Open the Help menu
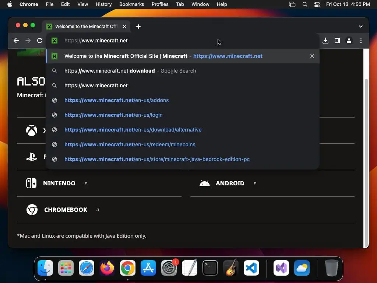The width and height of the screenshot is (377, 283). pos(222,4)
